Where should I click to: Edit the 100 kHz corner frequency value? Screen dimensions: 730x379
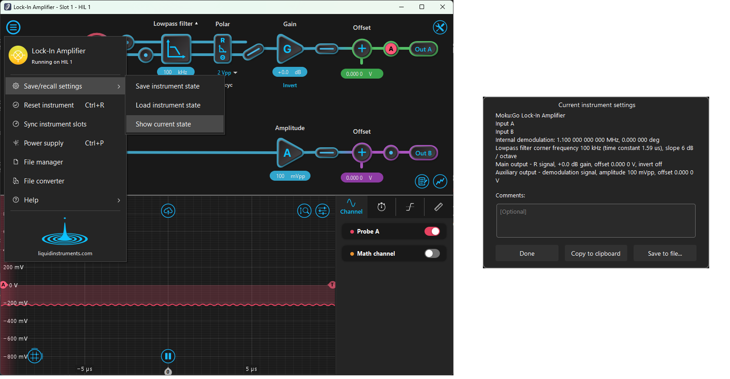coord(176,72)
